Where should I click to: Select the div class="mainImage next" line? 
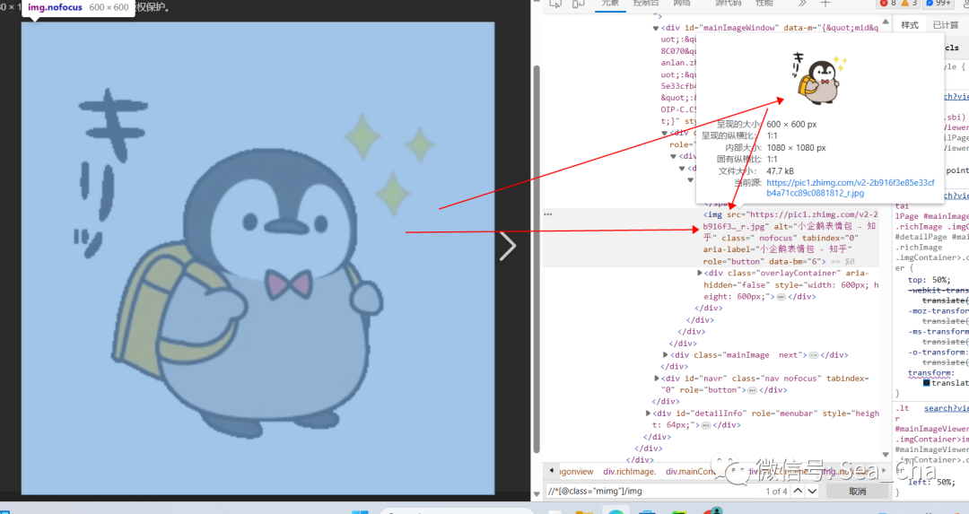pyautogui.click(x=760, y=355)
